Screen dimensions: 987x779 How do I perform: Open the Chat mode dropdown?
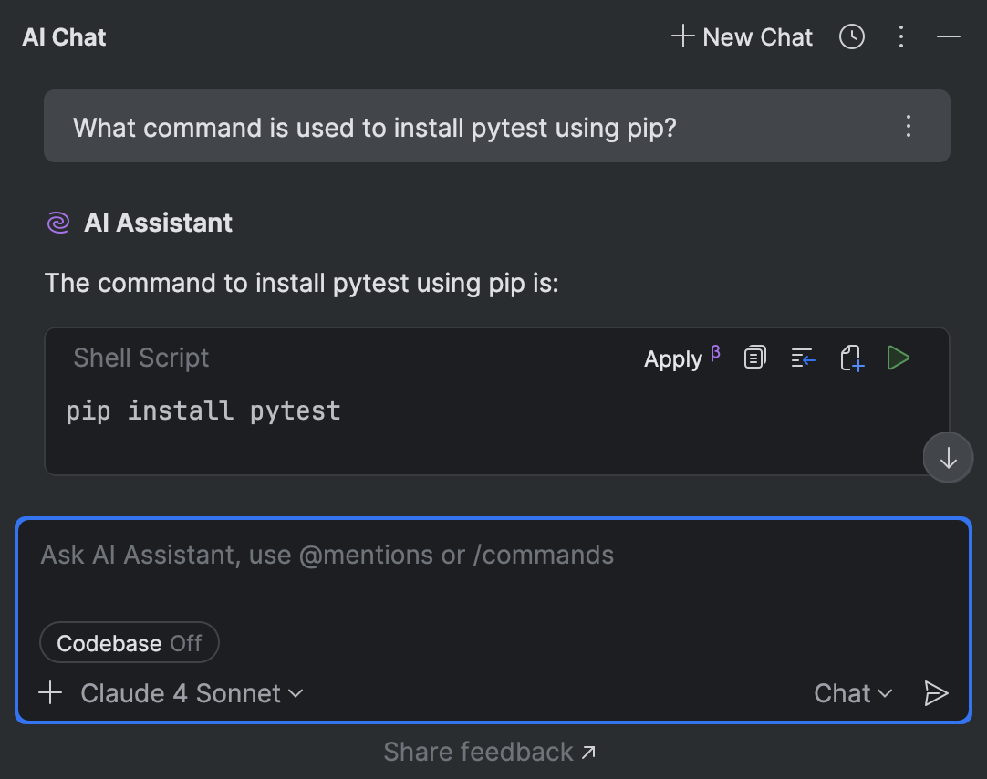852,693
